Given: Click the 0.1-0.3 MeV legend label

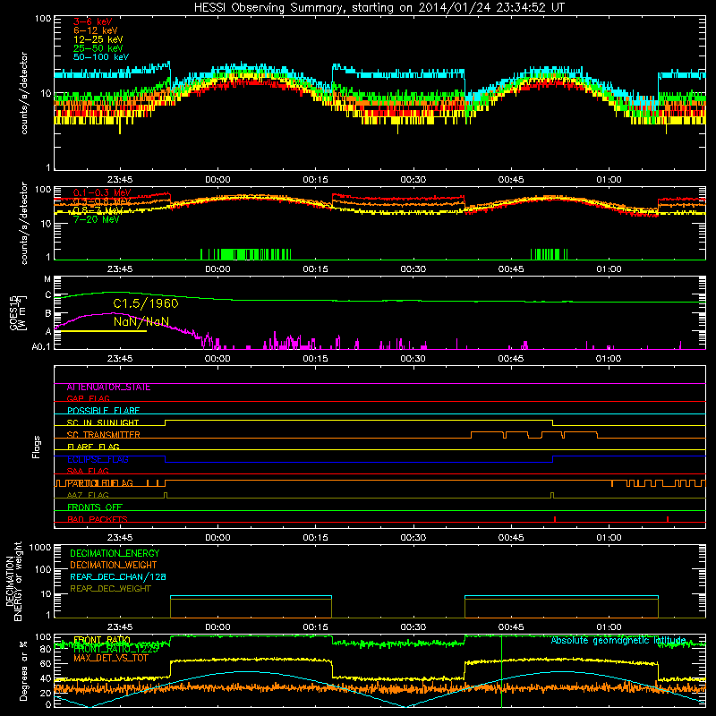Looking at the screenshot, I should pos(102,192).
